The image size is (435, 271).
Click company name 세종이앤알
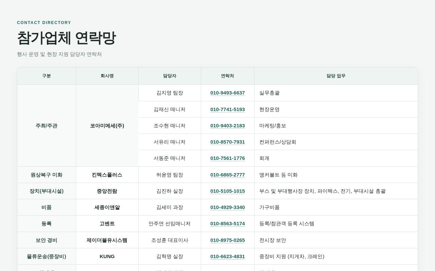point(107,207)
